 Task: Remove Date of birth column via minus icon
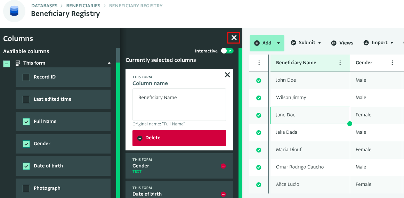tap(223, 194)
